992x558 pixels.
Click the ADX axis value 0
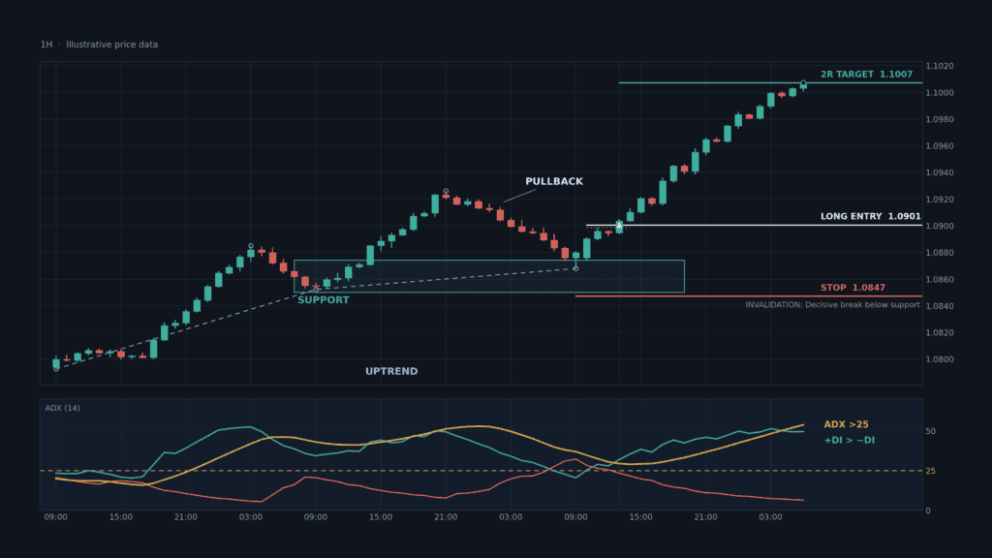(x=928, y=511)
